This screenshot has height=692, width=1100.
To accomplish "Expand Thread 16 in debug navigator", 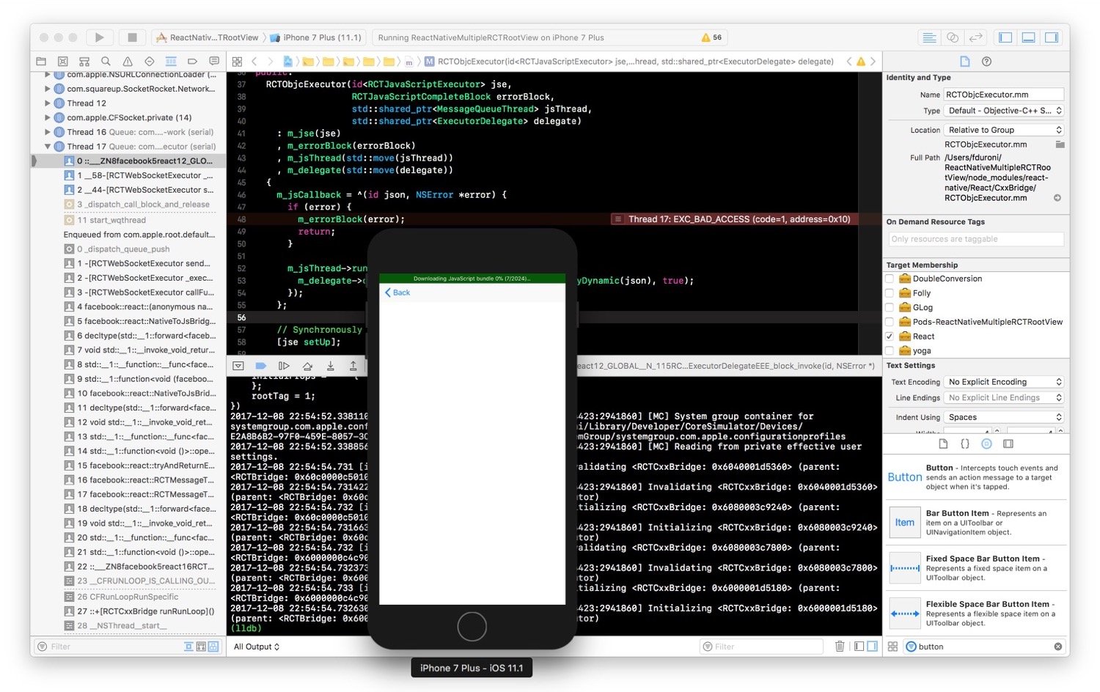I will click(x=48, y=132).
